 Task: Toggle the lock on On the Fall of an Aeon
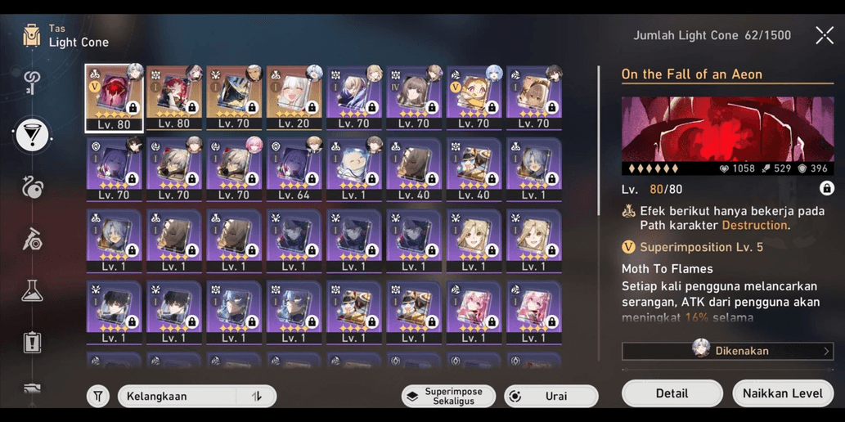(x=827, y=188)
